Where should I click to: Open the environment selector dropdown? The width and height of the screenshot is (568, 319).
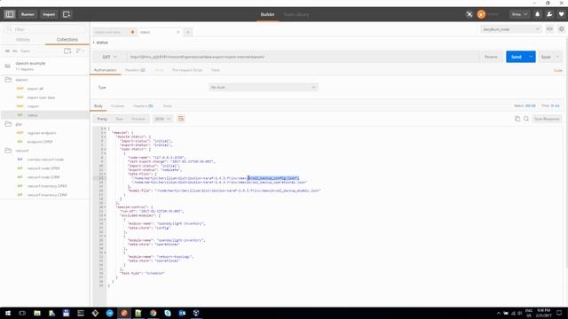pos(511,29)
